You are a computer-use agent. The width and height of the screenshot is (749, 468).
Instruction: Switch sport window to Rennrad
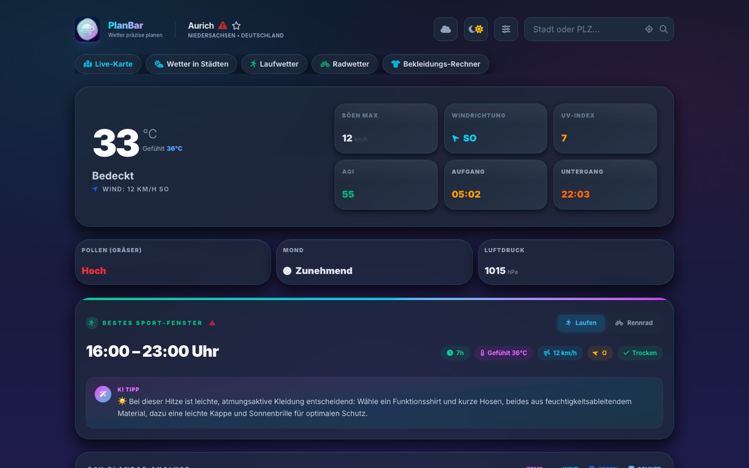pos(634,323)
